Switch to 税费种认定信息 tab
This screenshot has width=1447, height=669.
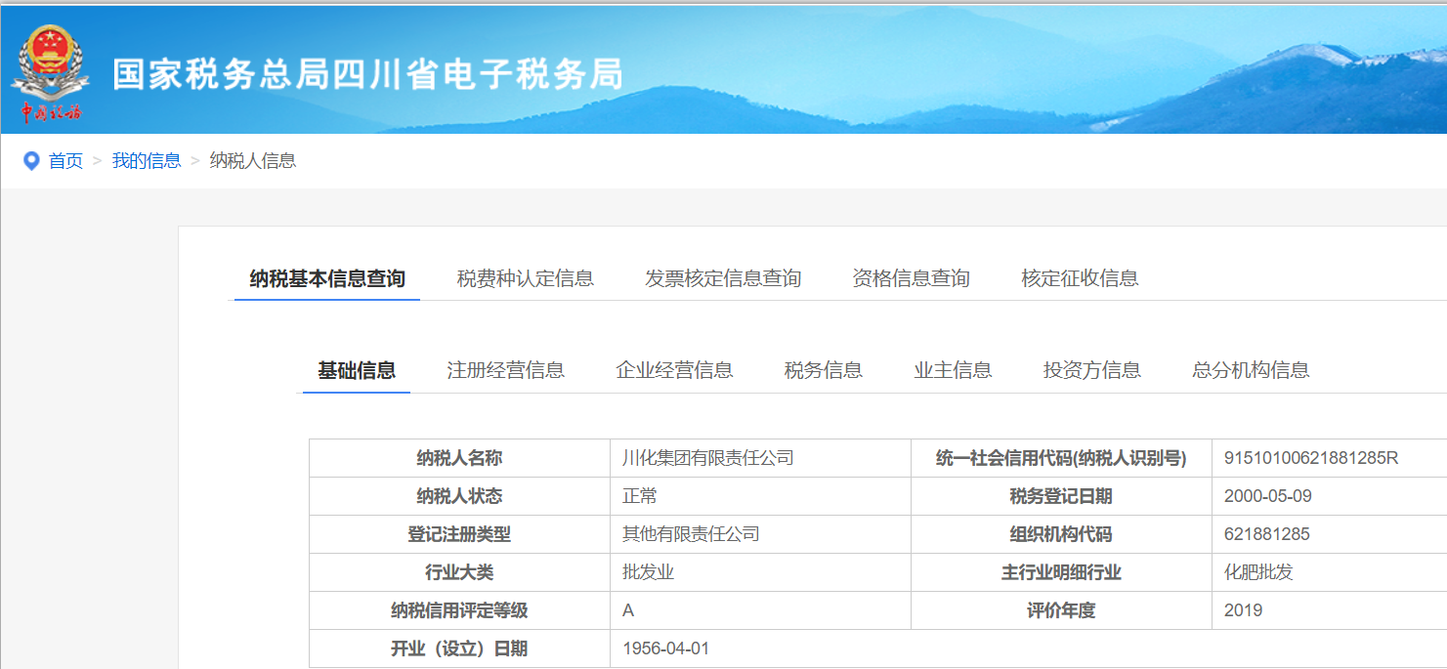point(526,278)
